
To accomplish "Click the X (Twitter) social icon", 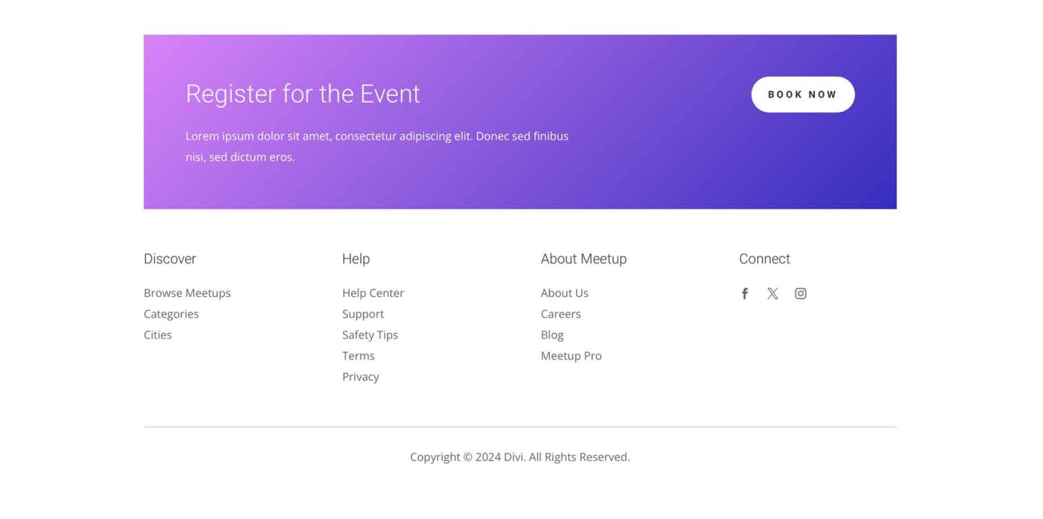I will [x=773, y=293].
